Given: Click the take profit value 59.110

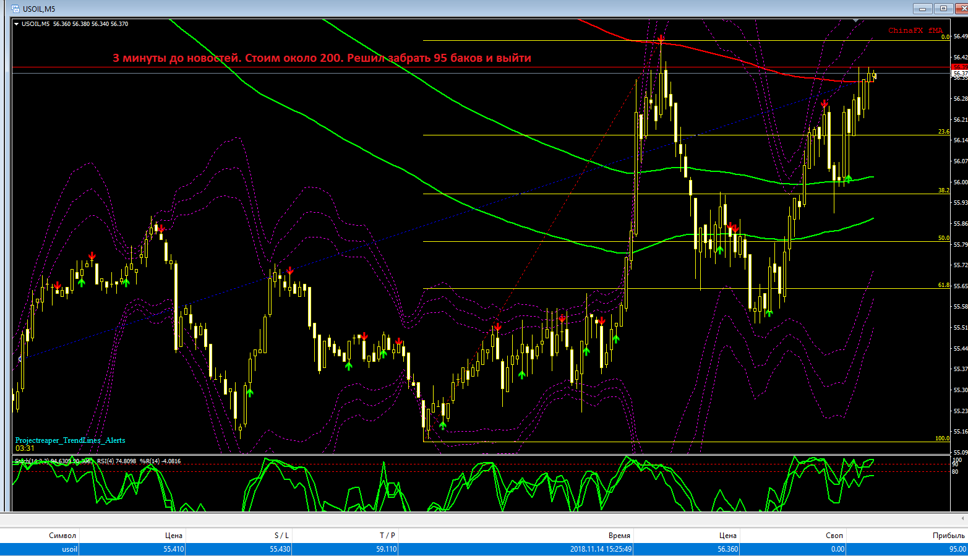Looking at the screenshot, I should click(387, 549).
